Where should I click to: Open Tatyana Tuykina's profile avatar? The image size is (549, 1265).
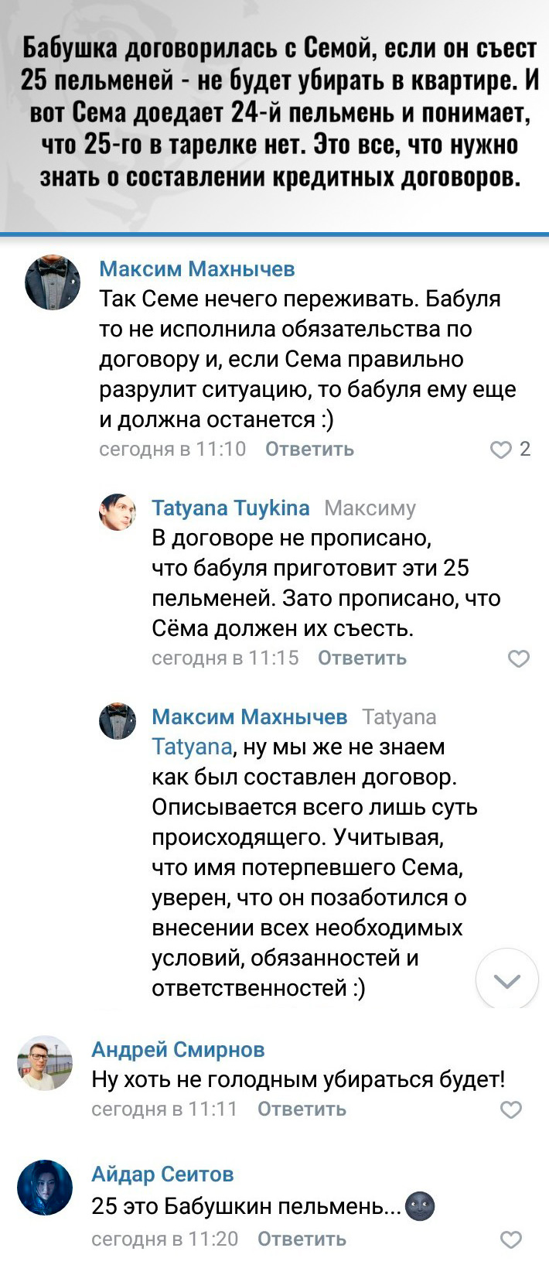click(x=118, y=511)
